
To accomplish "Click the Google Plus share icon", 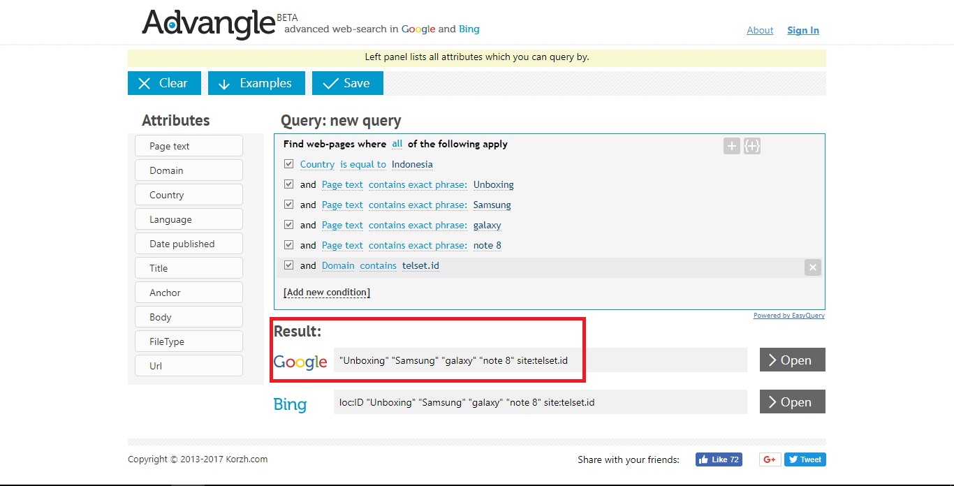I will point(770,459).
